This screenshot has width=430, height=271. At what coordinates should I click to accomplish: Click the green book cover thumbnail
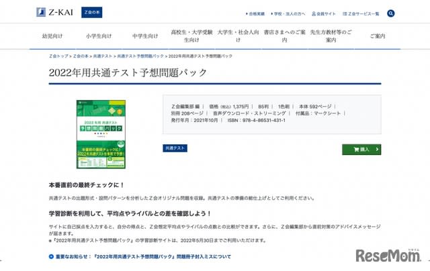101,134
